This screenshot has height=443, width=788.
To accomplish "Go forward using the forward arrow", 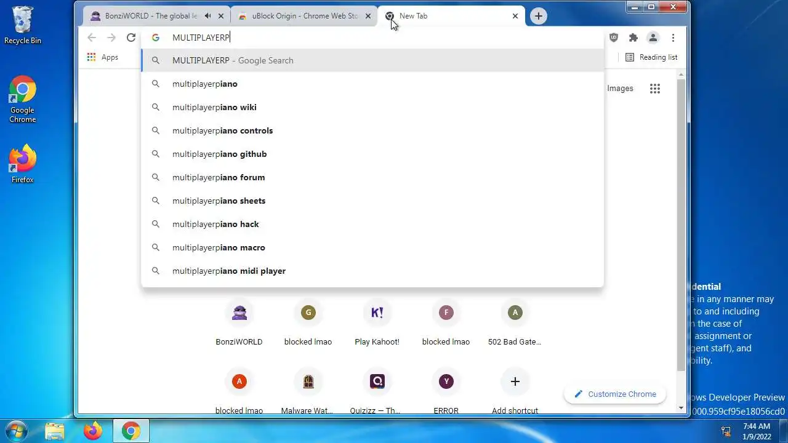I will point(111,38).
